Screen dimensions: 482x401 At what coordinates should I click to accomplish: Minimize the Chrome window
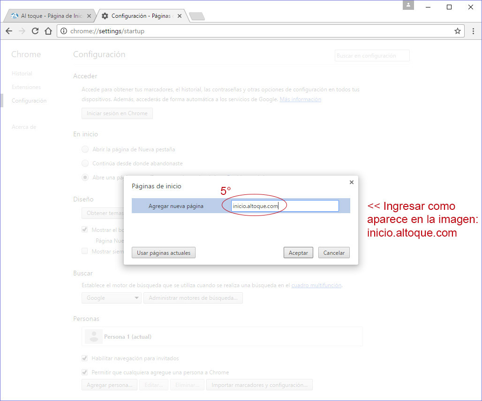click(428, 7)
